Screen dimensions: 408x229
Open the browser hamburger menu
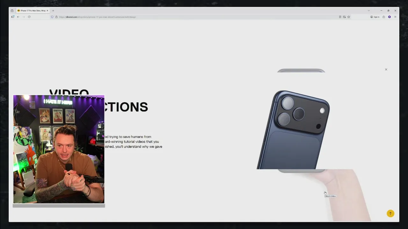tap(395, 17)
